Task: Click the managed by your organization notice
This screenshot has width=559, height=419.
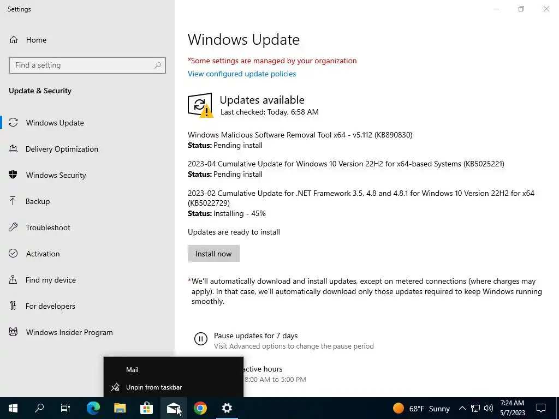Action: pos(272,61)
